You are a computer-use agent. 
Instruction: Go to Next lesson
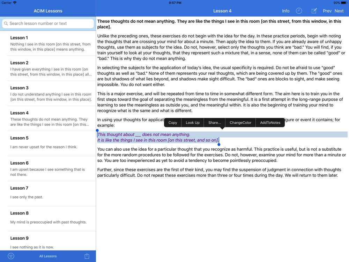tap(339, 11)
